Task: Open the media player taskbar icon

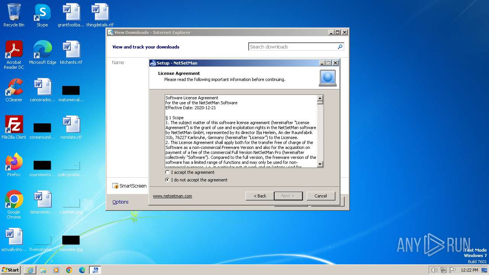Action: (56, 270)
